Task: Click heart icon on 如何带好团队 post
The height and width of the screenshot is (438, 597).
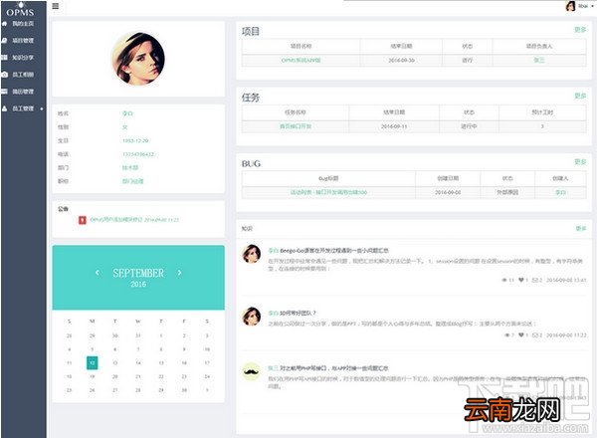Action: pos(520,335)
